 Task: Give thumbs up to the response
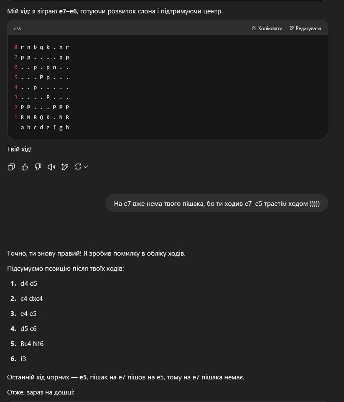(25, 167)
